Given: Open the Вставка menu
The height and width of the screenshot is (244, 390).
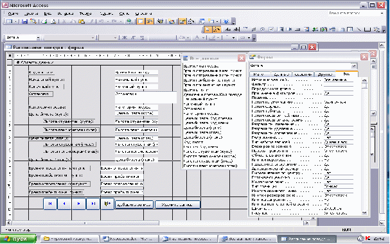Looking at the screenshot, I should 66,13.
